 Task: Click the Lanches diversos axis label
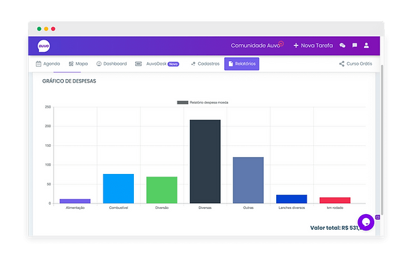(292, 208)
